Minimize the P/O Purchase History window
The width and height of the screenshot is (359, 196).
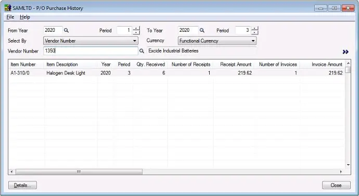[321, 8]
